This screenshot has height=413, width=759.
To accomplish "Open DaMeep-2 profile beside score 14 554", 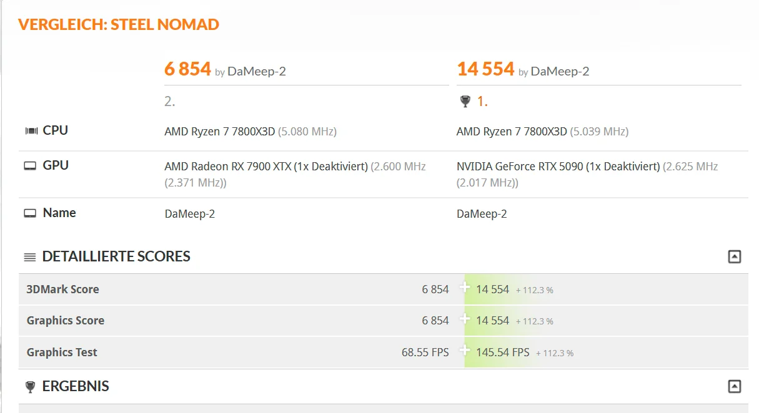I will tap(560, 71).
